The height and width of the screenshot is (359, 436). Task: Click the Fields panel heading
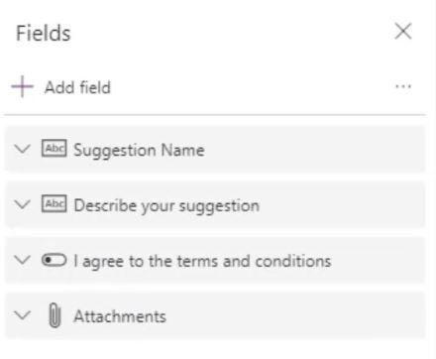pyautogui.click(x=44, y=33)
